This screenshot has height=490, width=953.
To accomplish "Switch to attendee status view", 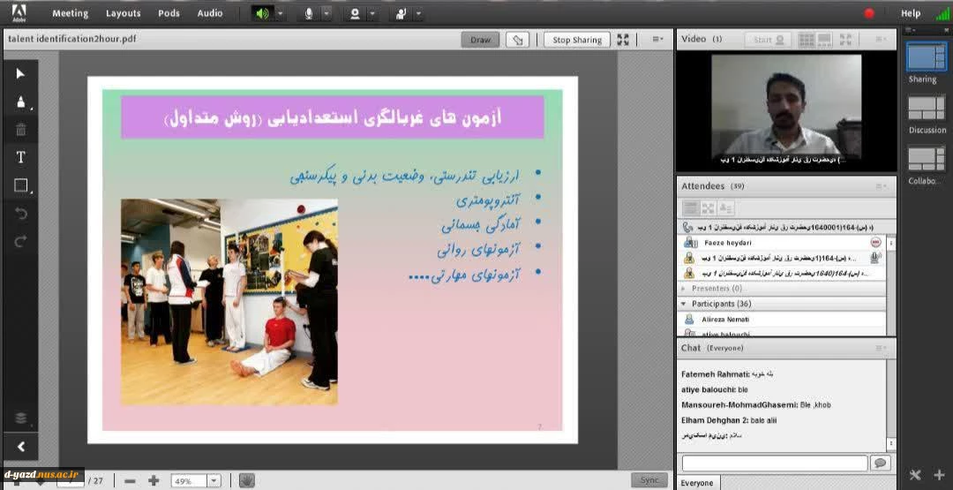I will pyautogui.click(x=725, y=208).
